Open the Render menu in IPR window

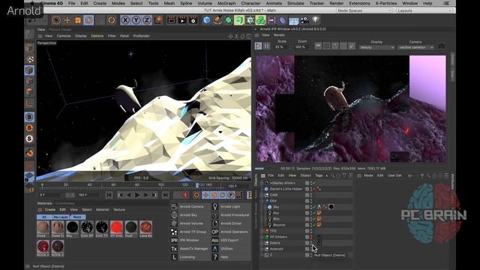click(279, 35)
